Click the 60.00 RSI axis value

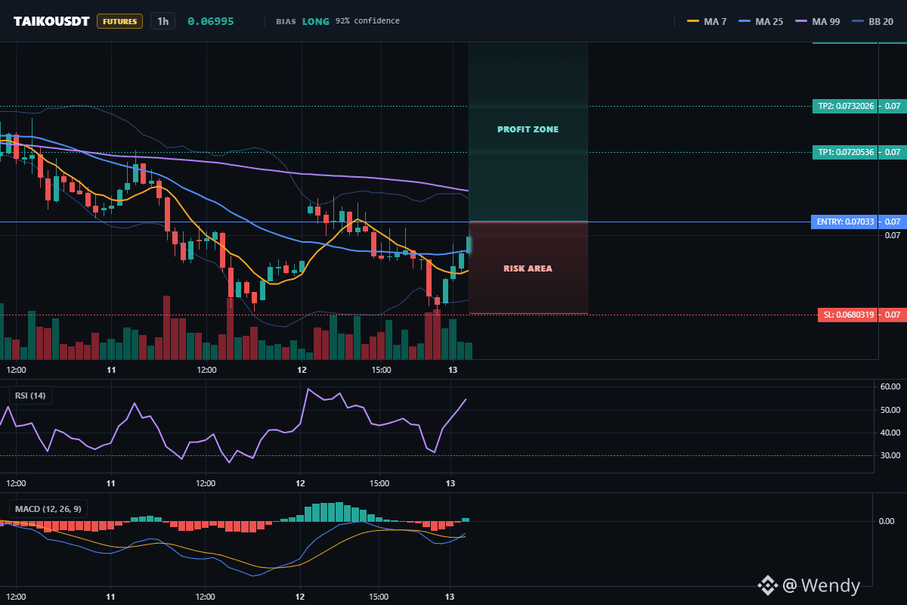[x=890, y=386]
